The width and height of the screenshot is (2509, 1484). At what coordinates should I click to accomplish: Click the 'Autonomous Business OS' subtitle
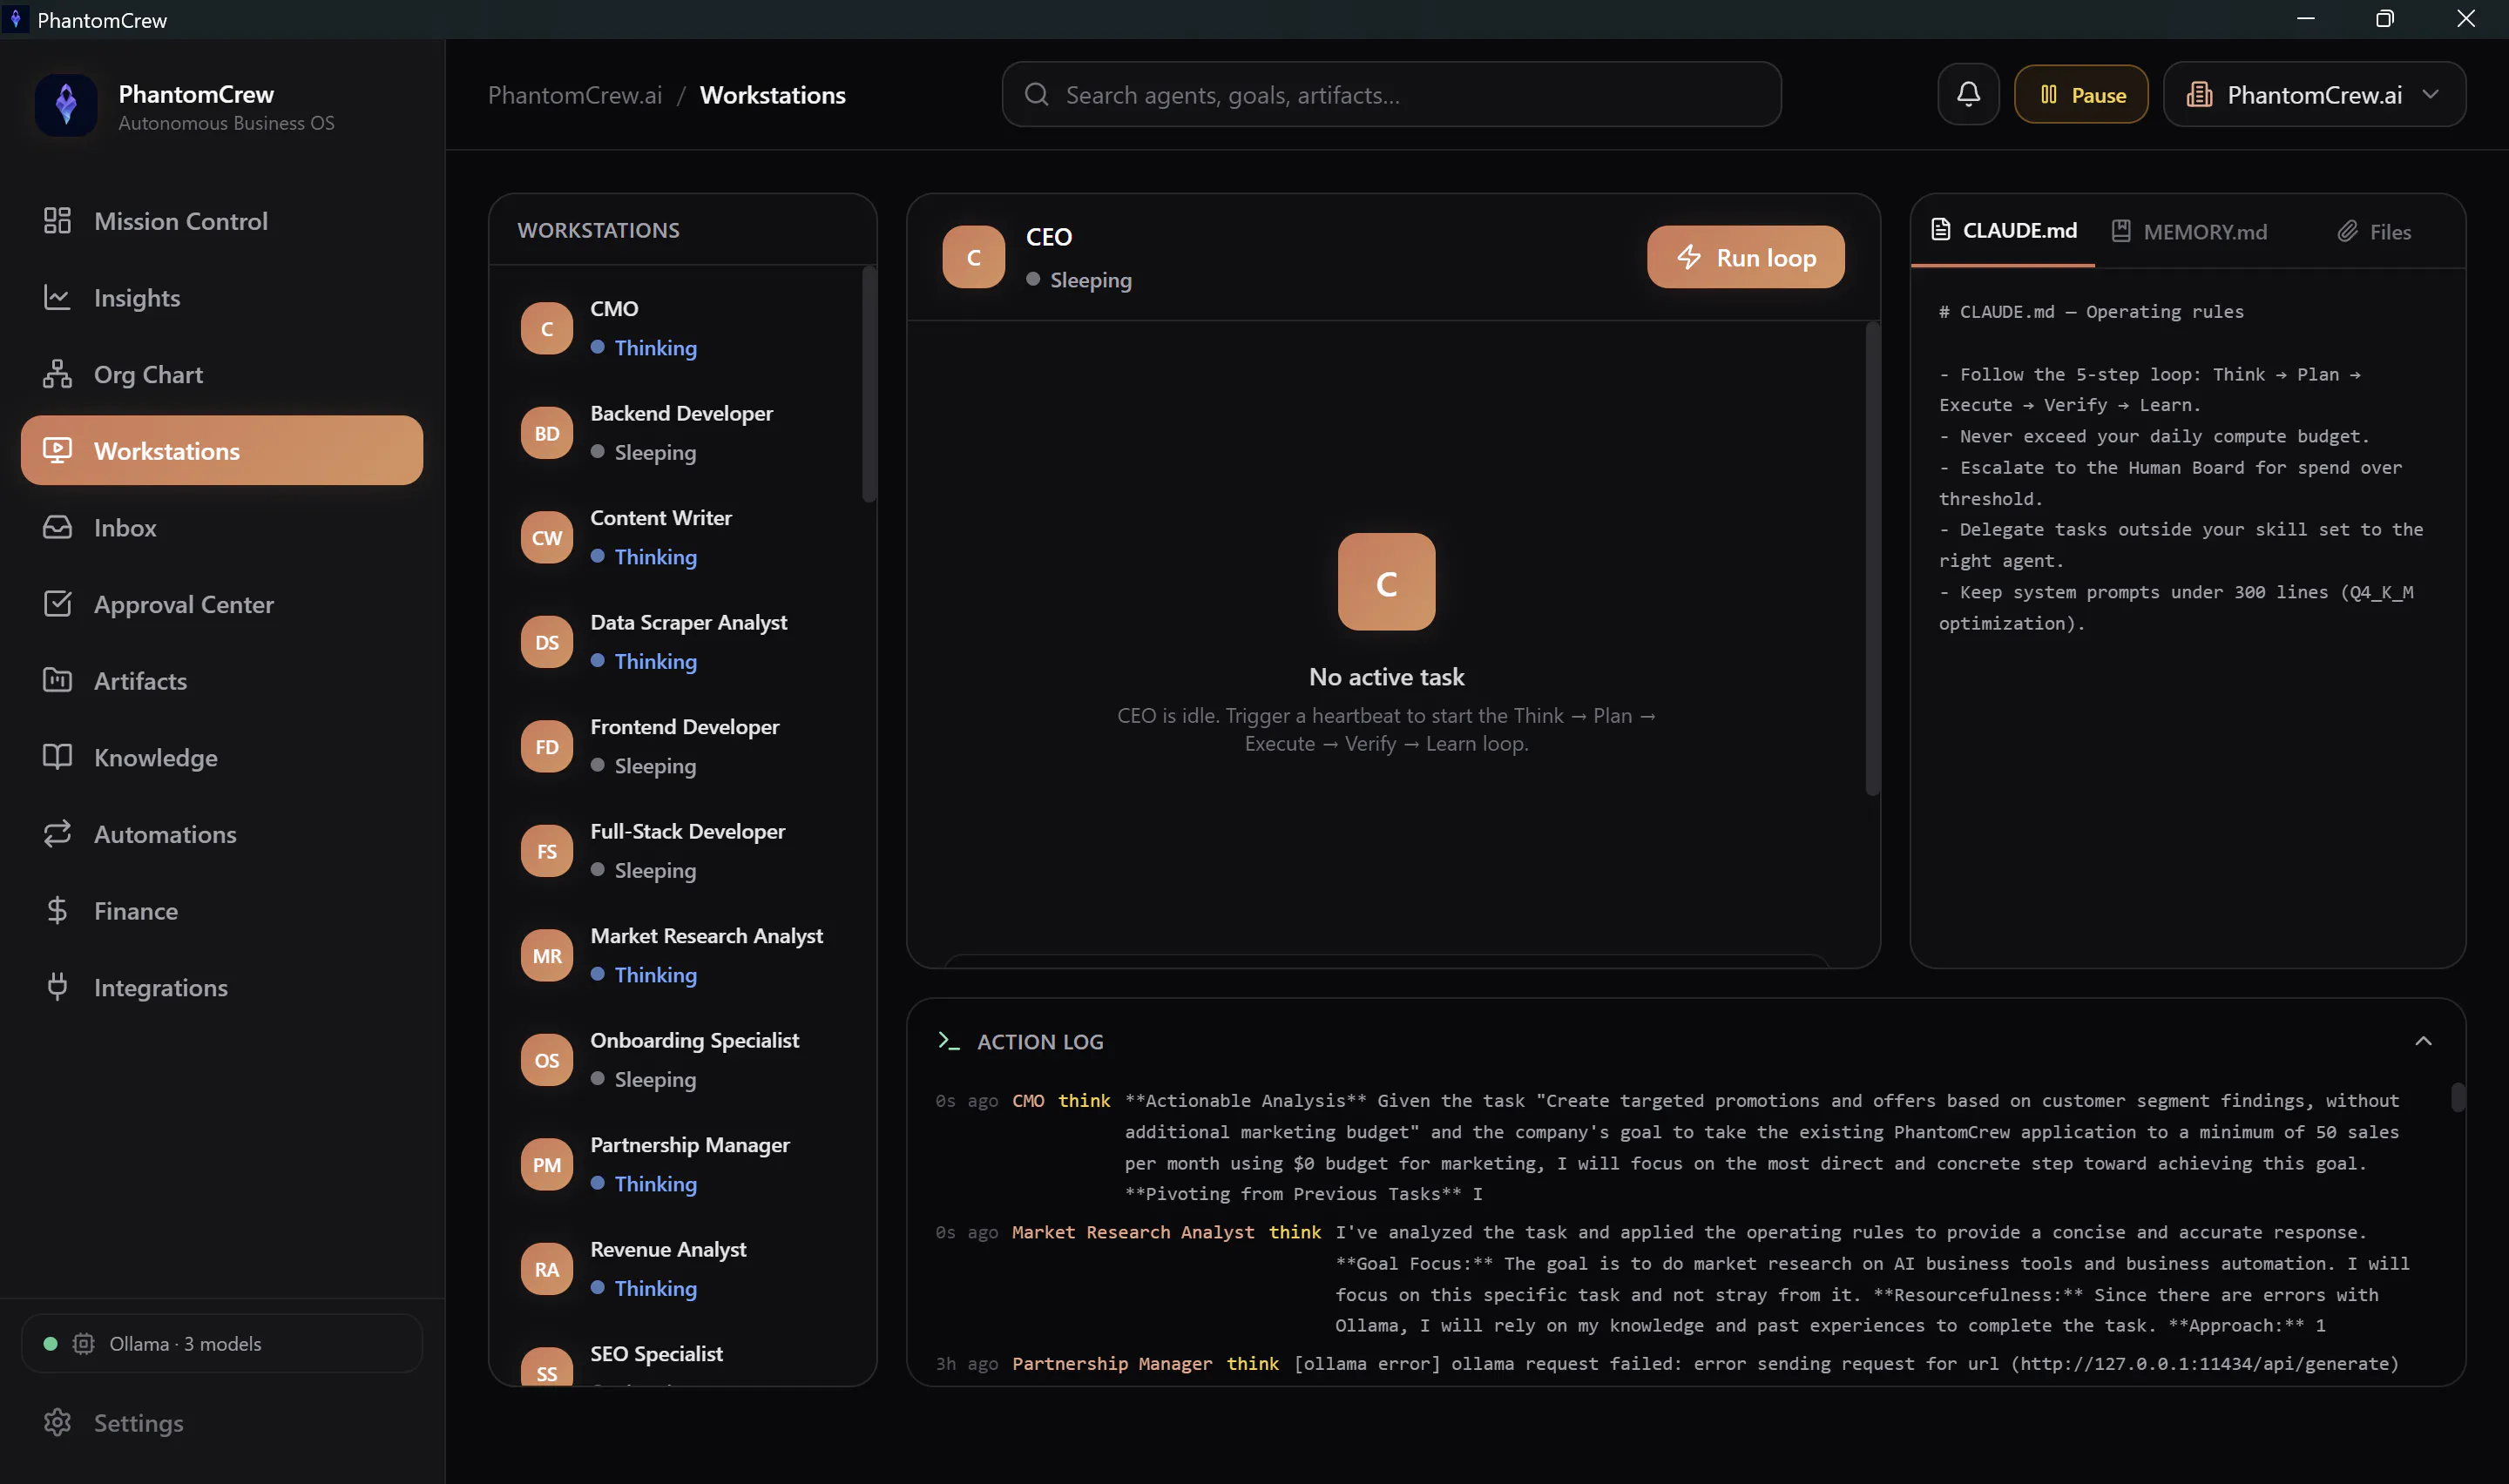click(226, 123)
